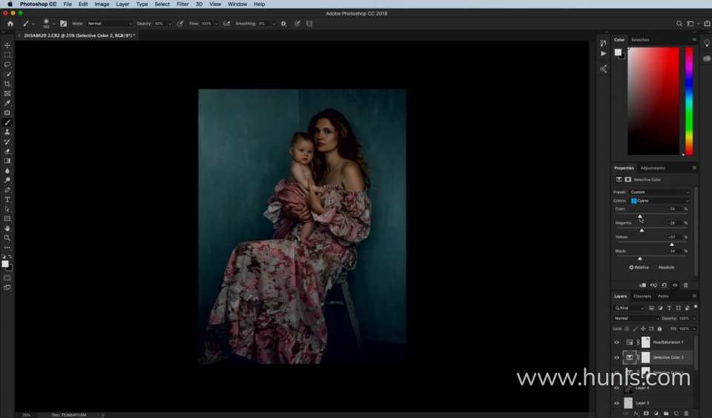Toggle pressure for opacity icon in options bar
The width and height of the screenshot is (712, 418).
[180, 24]
